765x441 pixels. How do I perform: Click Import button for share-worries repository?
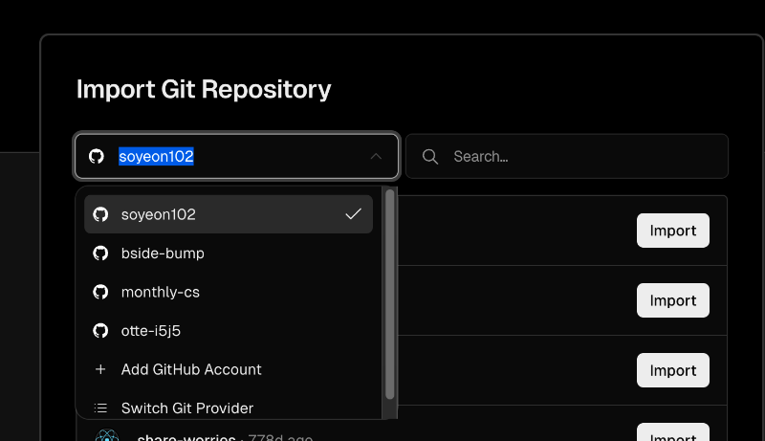(x=673, y=433)
